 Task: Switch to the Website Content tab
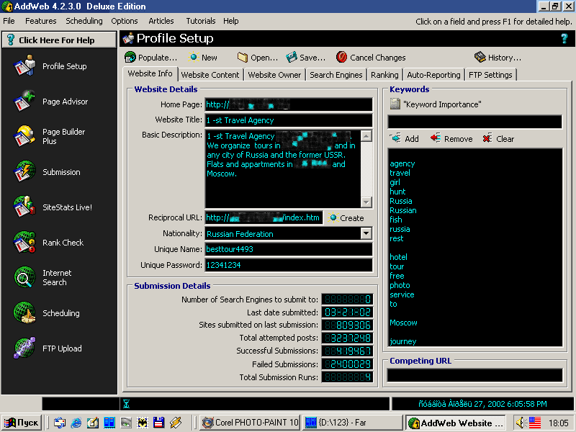(x=210, y=75)
